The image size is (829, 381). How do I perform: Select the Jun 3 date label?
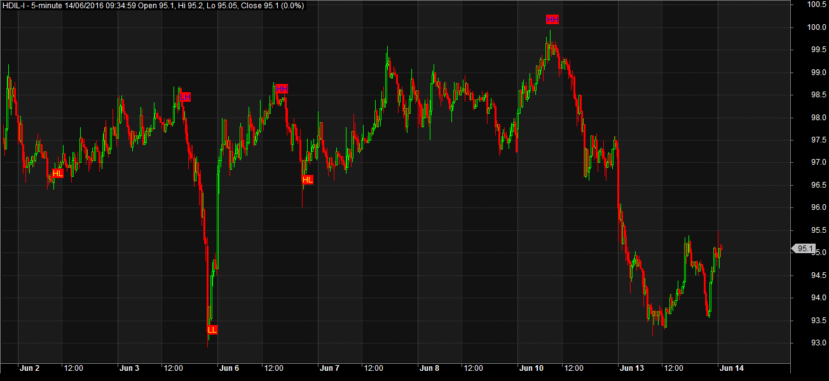click(130, 368)
